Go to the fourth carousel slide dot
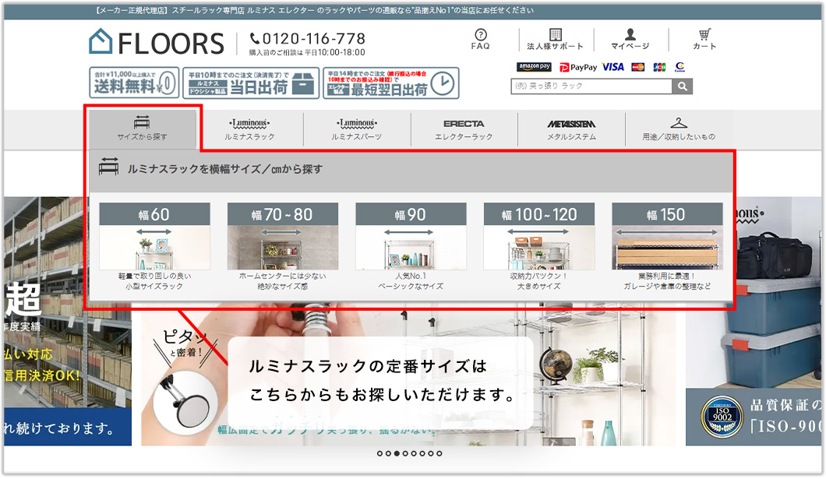826x479 pixels. pos(405,453)
